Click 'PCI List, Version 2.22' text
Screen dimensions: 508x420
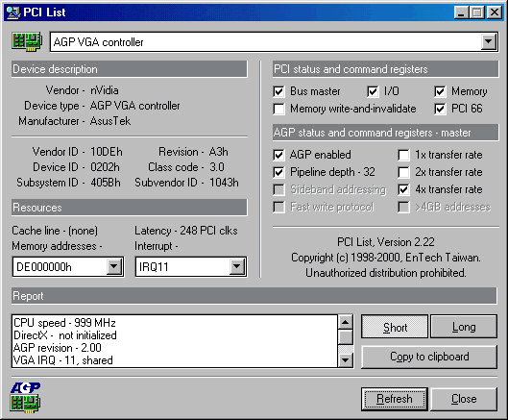point(385,242)
